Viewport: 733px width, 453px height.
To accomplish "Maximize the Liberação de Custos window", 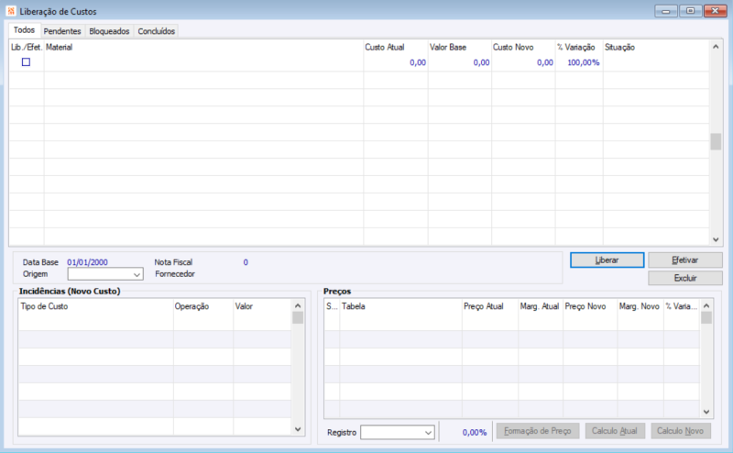I will pos(691,11).
